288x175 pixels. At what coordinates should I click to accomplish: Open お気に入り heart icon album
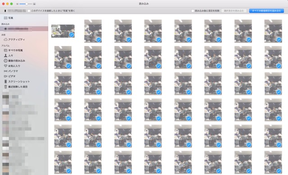pyautogui.click(x=5, y=66)
